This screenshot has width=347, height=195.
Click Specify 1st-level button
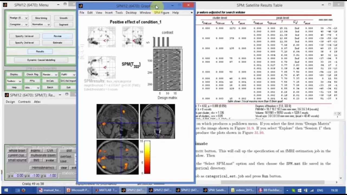pos(24,36)
